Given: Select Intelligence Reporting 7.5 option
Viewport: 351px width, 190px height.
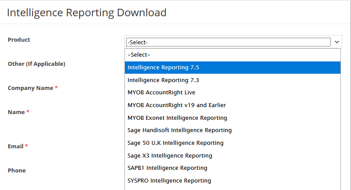Looking at the screenshot, I should pyautogui.click(x=233, y=68).
